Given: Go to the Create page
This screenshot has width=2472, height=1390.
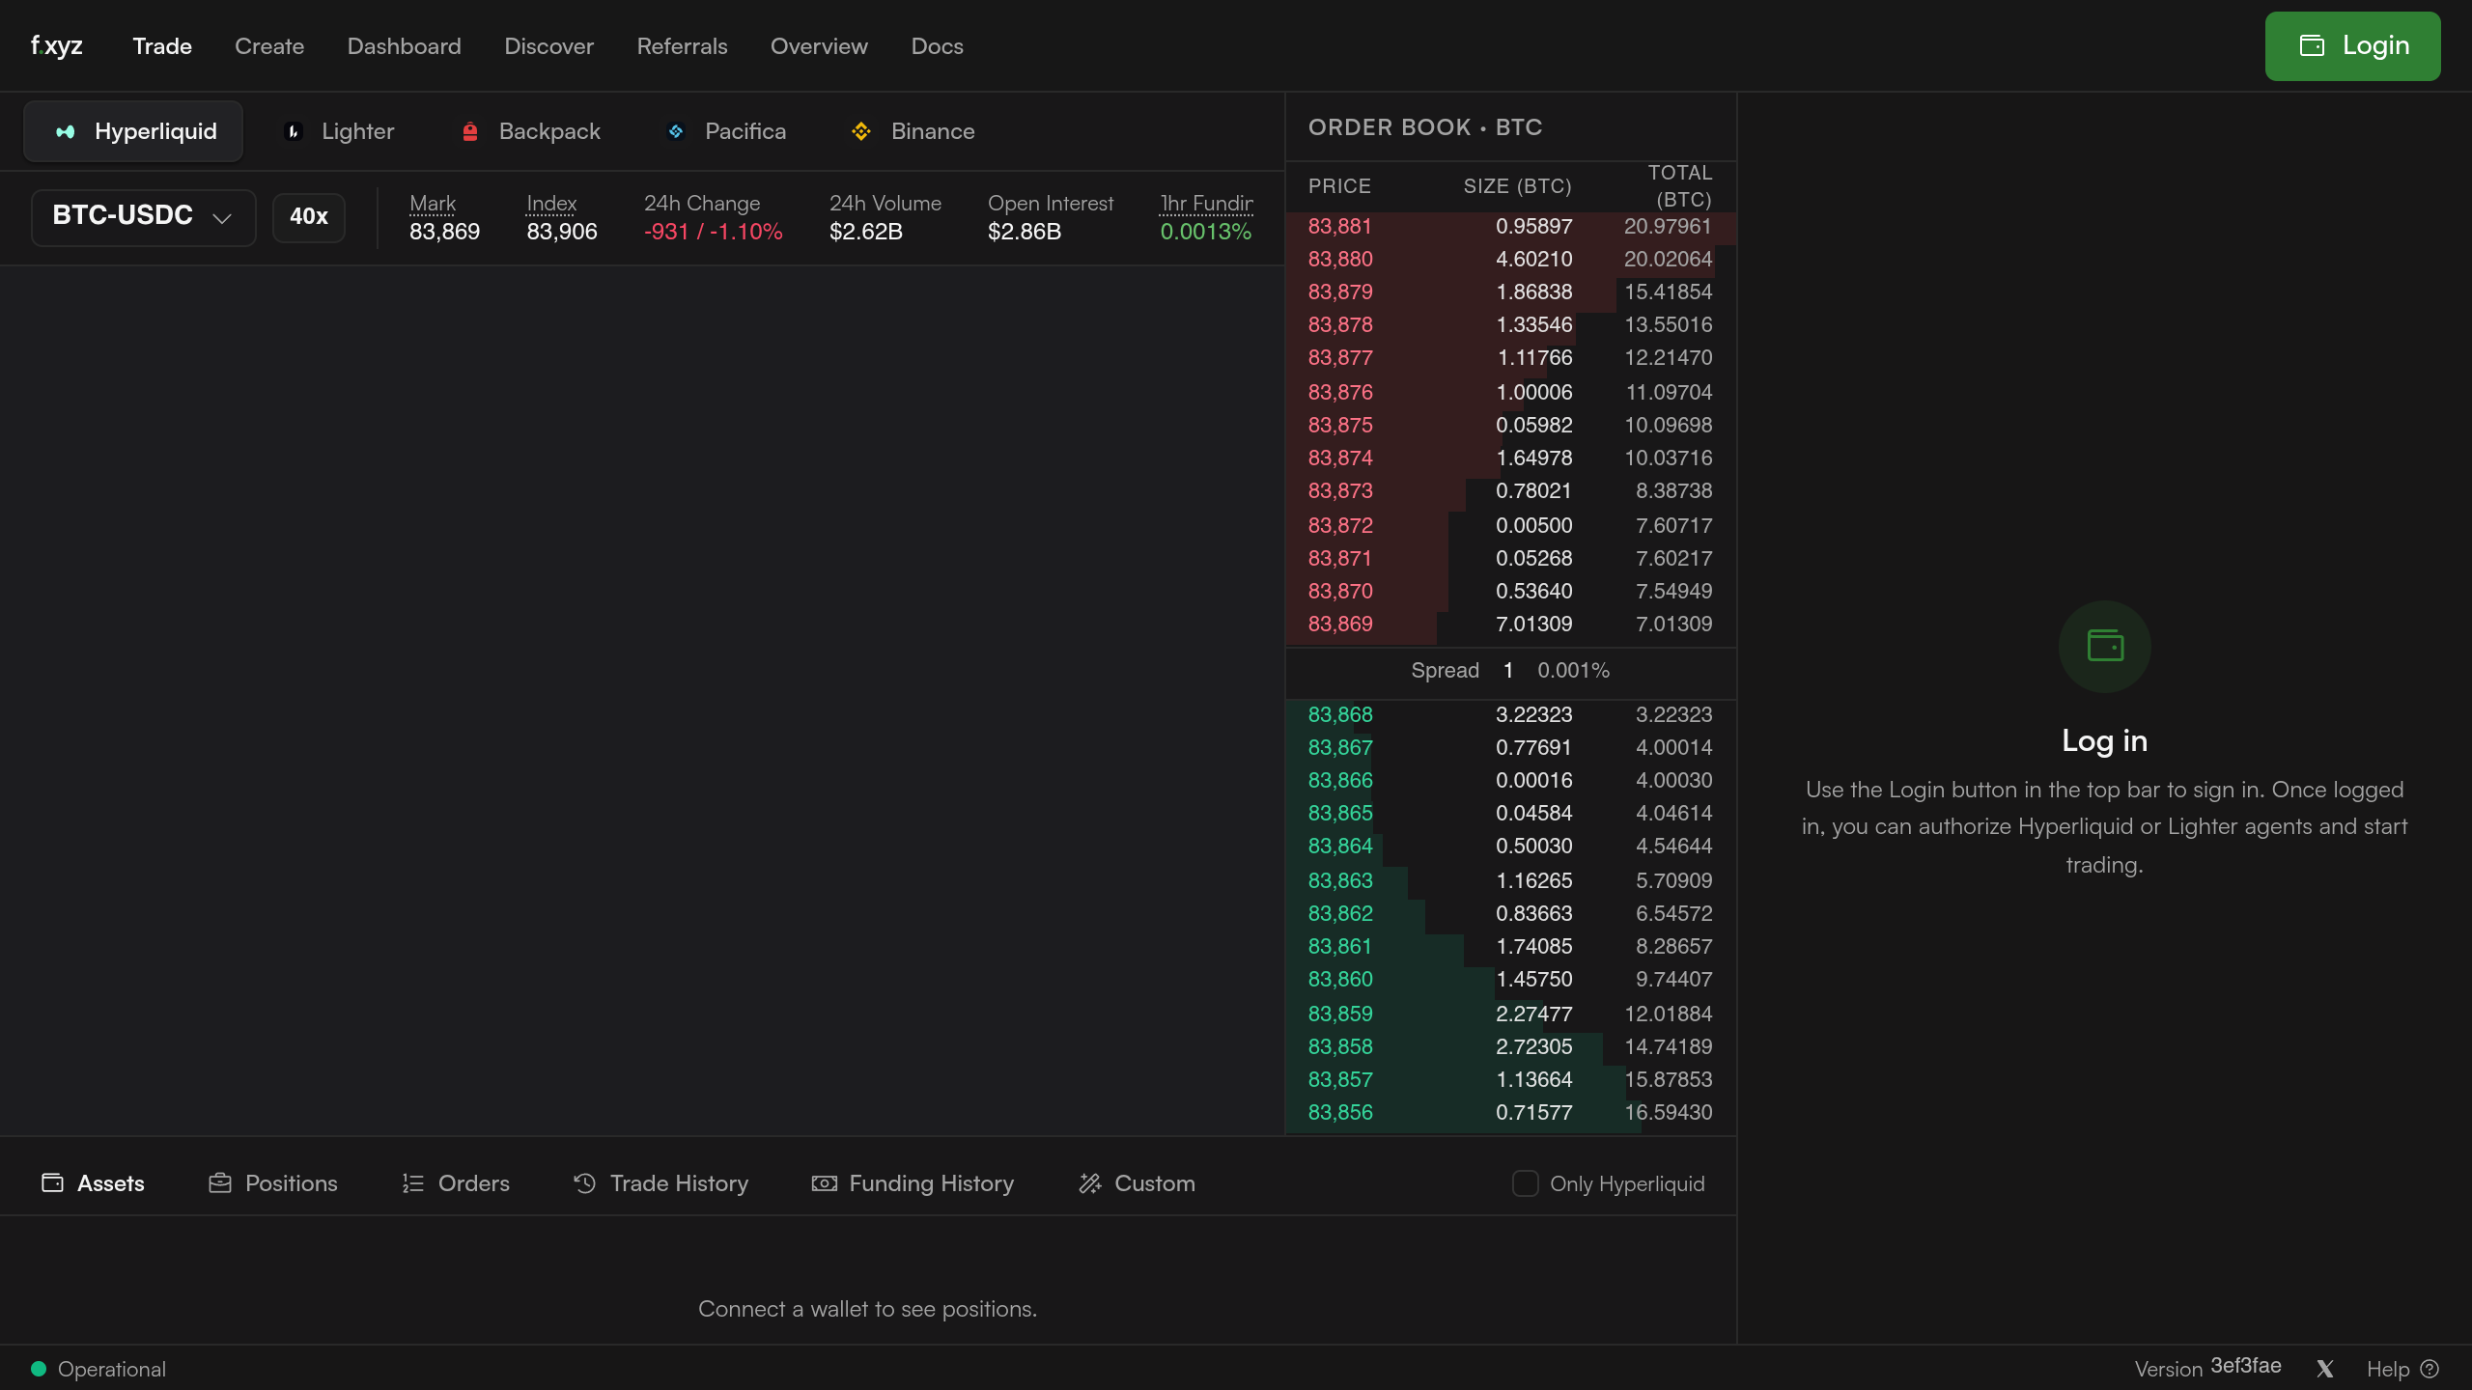Looking at the screenshot, I should click(269, 46).
